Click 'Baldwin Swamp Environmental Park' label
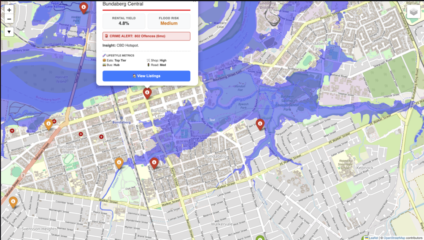Image resolution: width=424 pixels, height=240 pixels. (x=287, y=102)
